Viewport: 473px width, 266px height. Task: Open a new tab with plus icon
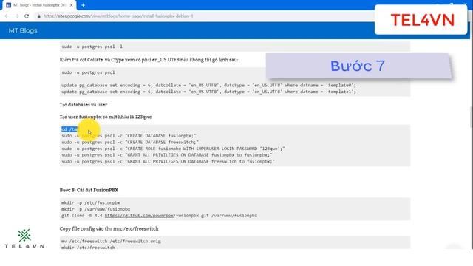coord(83,5)
